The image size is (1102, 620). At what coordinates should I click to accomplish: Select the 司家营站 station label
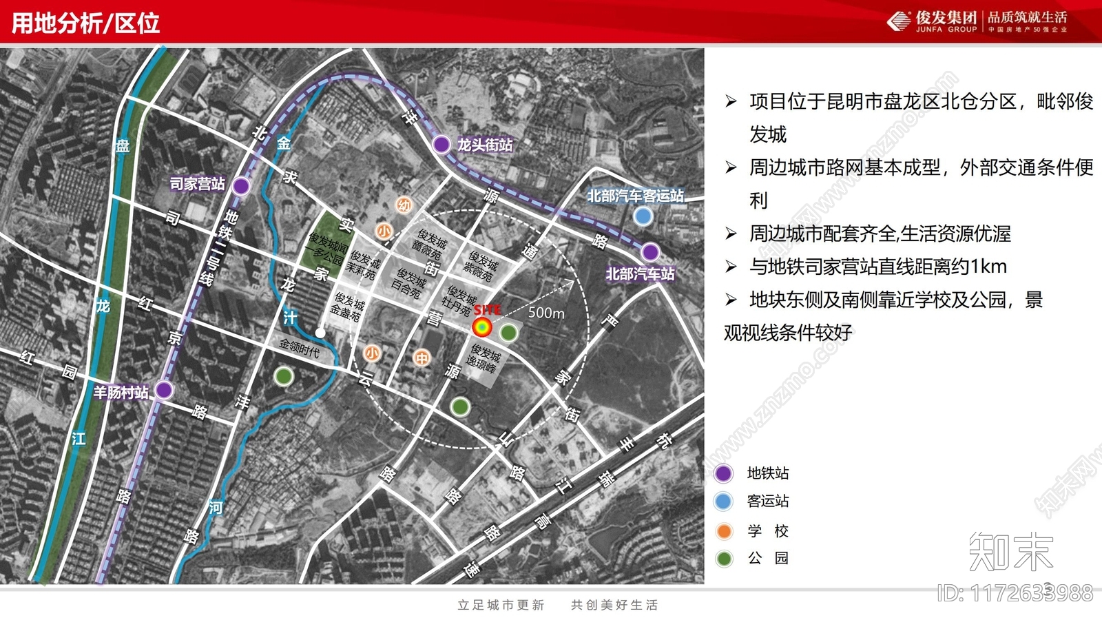(198, 184)
